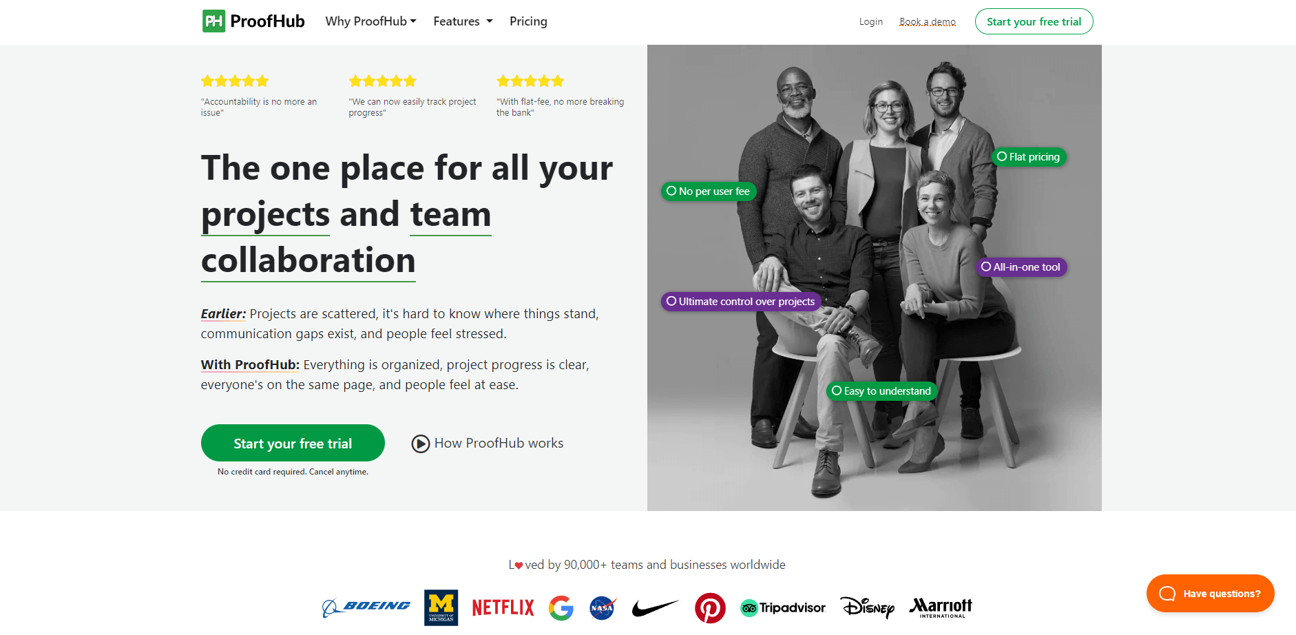Screen dimensions: 1296x635
Task: Click the play icon for How ProofHub works
Action: click(420, 444)
